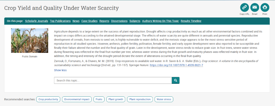Click the dried corn field thumbnail

[x=30, y=41]
